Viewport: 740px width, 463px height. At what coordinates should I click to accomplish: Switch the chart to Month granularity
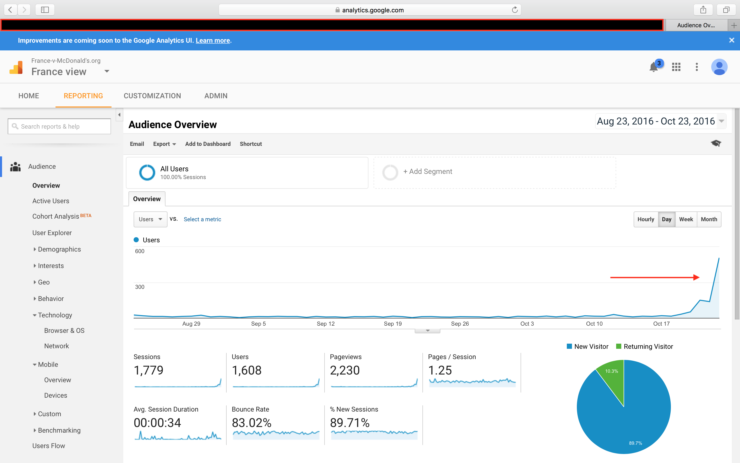click(709, 219)
